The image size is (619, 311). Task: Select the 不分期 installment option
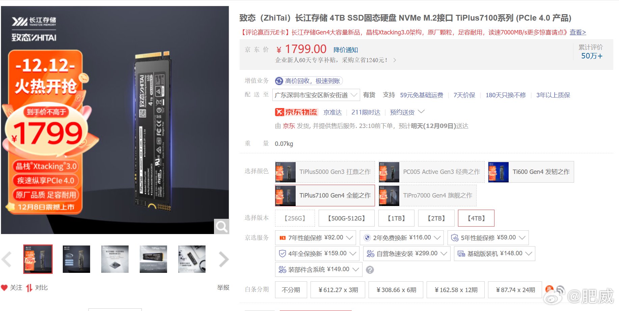tap(291, 289)
